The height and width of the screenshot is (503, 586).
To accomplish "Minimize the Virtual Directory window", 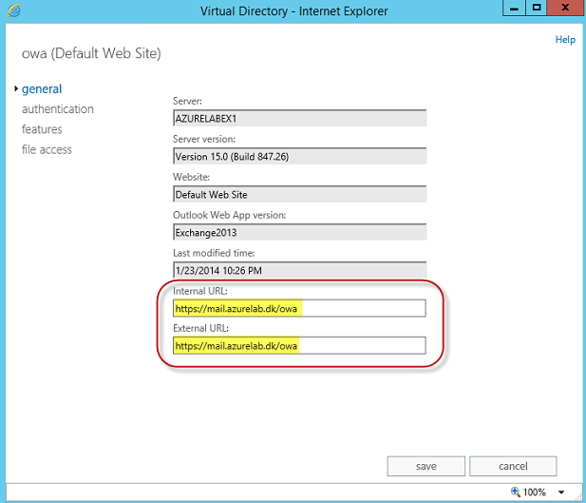I will point(514,8).
